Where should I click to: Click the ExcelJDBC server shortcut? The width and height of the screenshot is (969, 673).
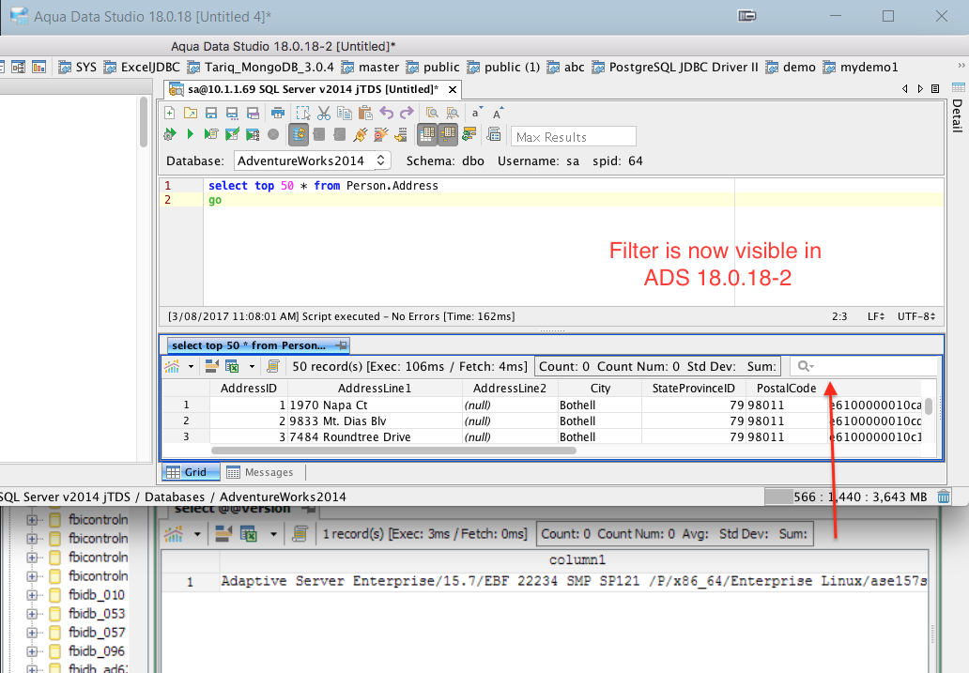142,67
